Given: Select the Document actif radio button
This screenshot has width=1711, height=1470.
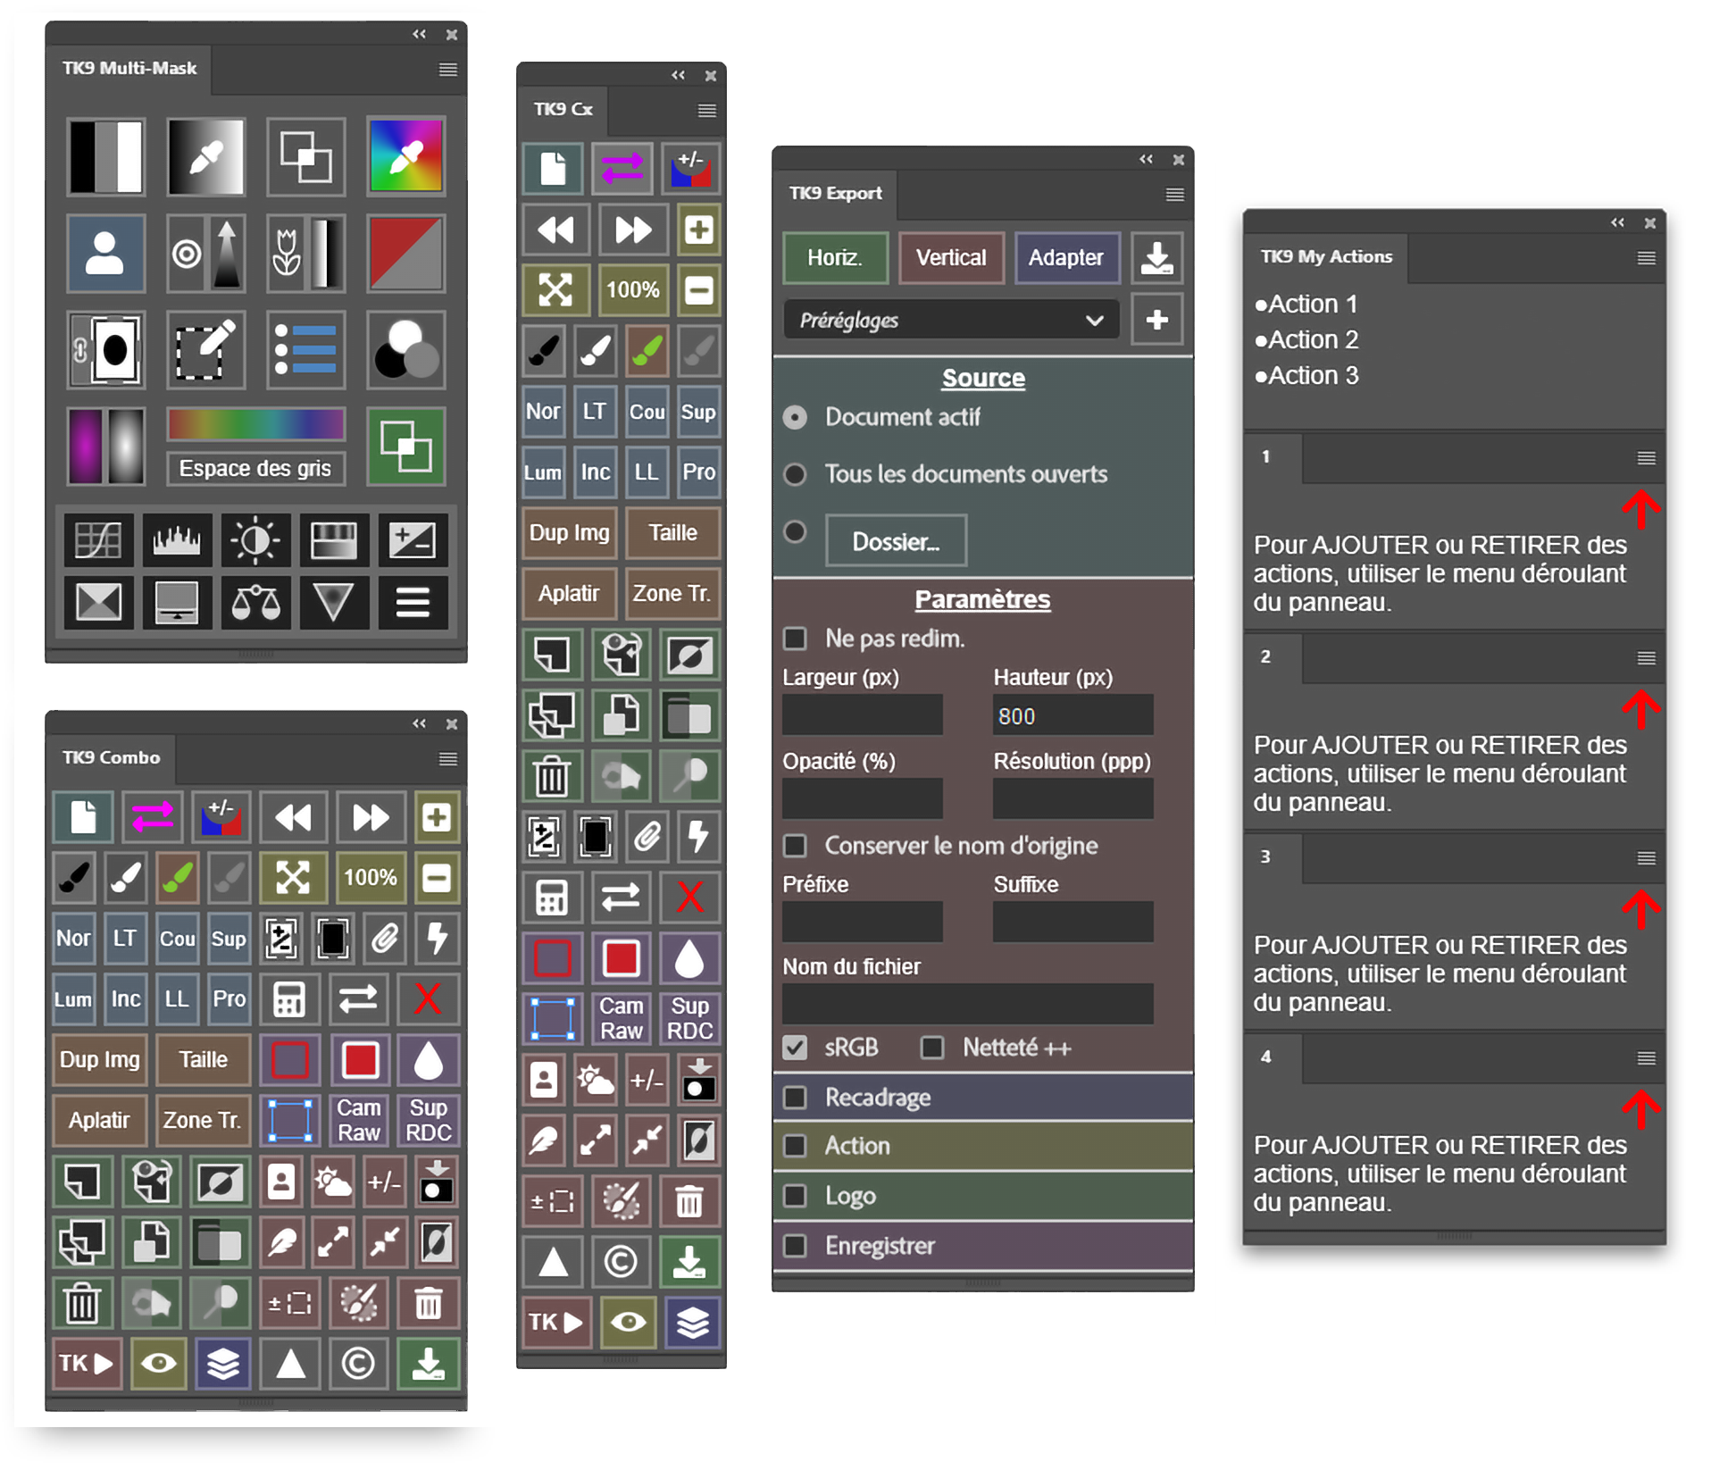Looking at the screenshot, I should coord(795,417).
